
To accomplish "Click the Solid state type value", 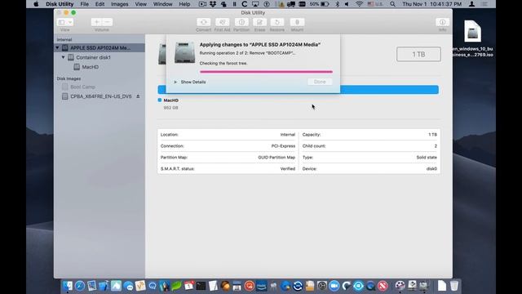I will coord(427,158).
